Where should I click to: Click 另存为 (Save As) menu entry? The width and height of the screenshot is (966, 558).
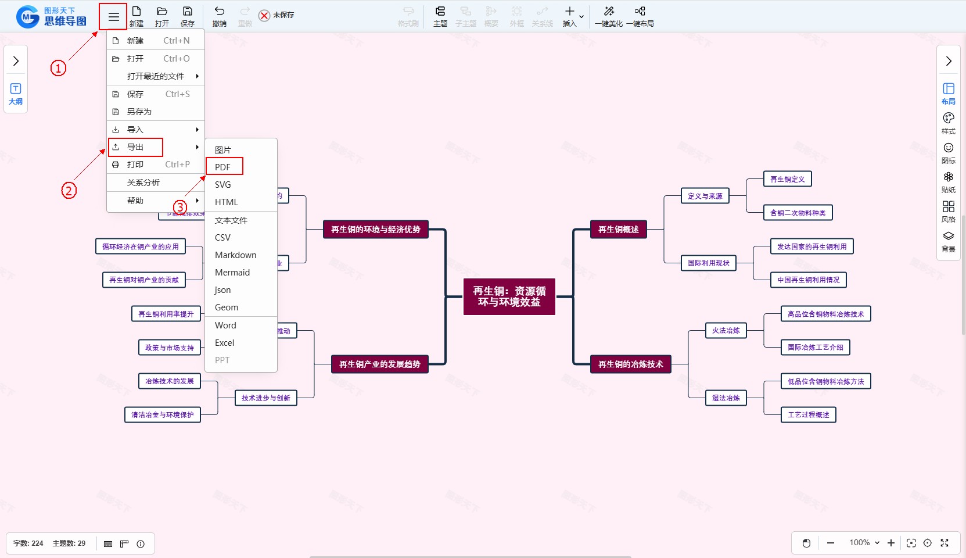139,112
